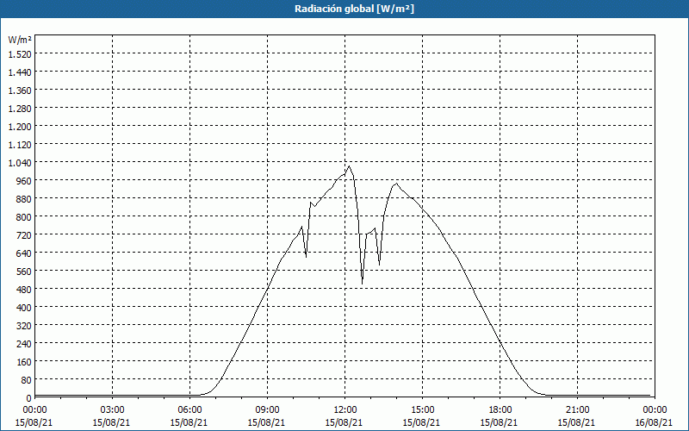Click the secondary curve peak near 14:00

point(396,184)
